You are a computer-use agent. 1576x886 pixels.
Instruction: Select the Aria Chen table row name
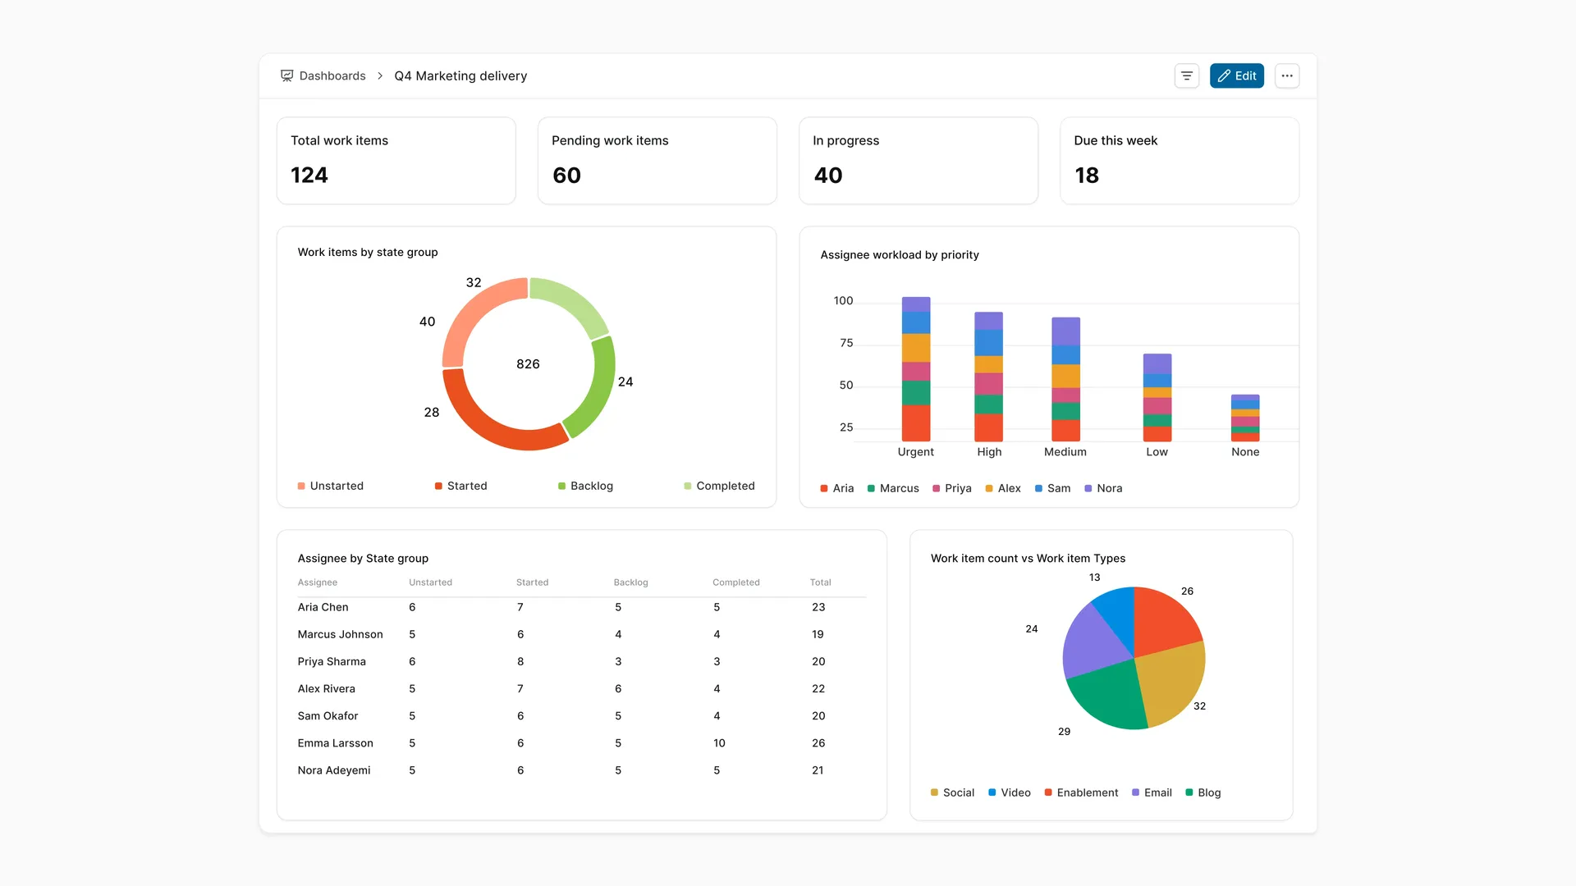[323, 608]
